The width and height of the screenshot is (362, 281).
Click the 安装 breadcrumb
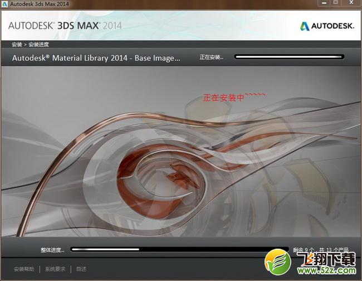coord(17,45)
